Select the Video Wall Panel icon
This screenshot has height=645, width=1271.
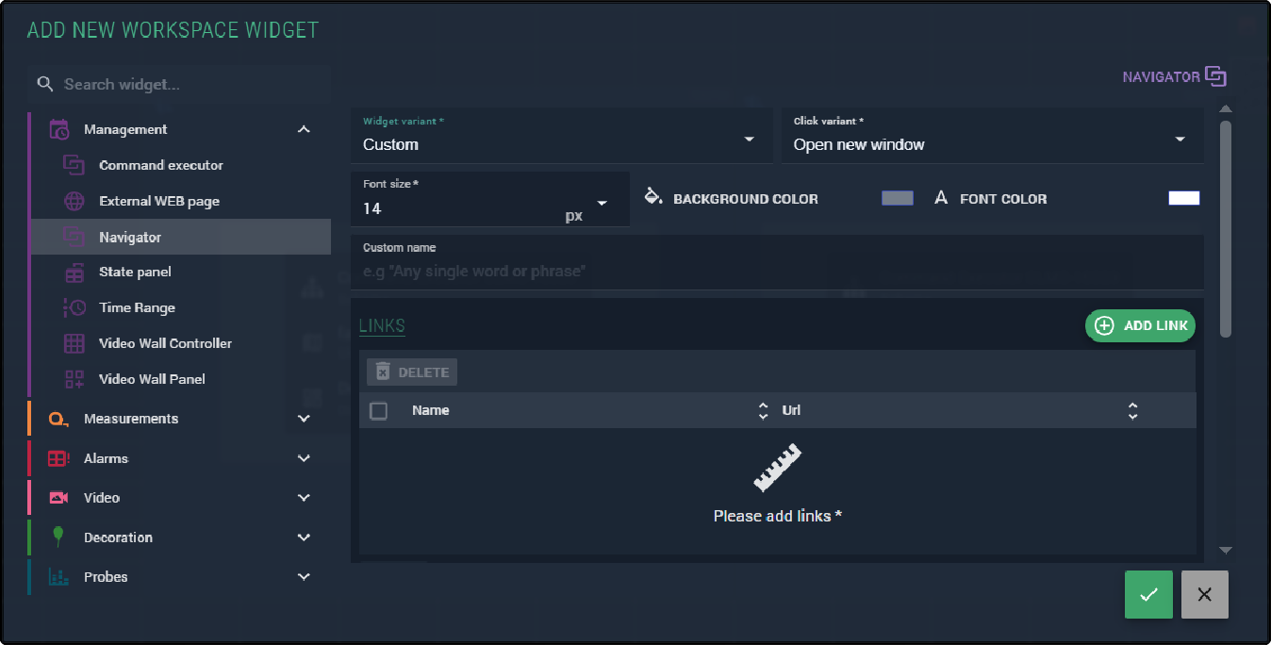74,379
